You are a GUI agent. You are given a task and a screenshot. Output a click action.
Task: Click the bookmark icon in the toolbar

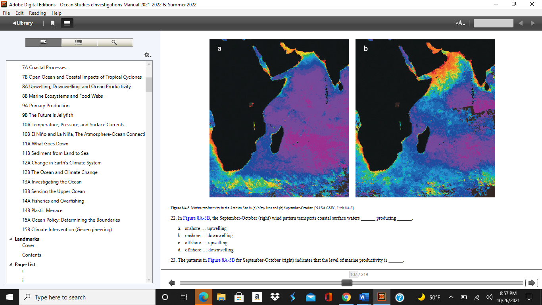click(x=52, y=23)
